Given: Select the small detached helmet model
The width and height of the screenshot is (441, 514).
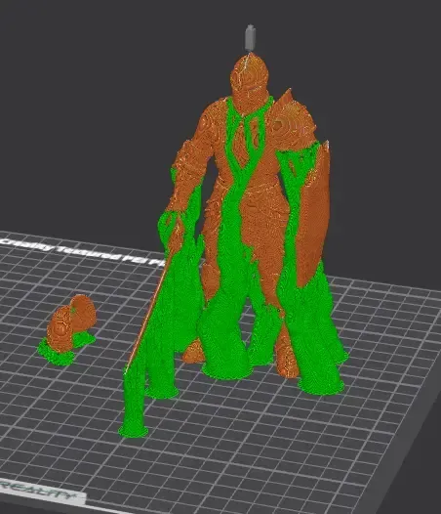Looking at the screenshot, I should (70, 322).
